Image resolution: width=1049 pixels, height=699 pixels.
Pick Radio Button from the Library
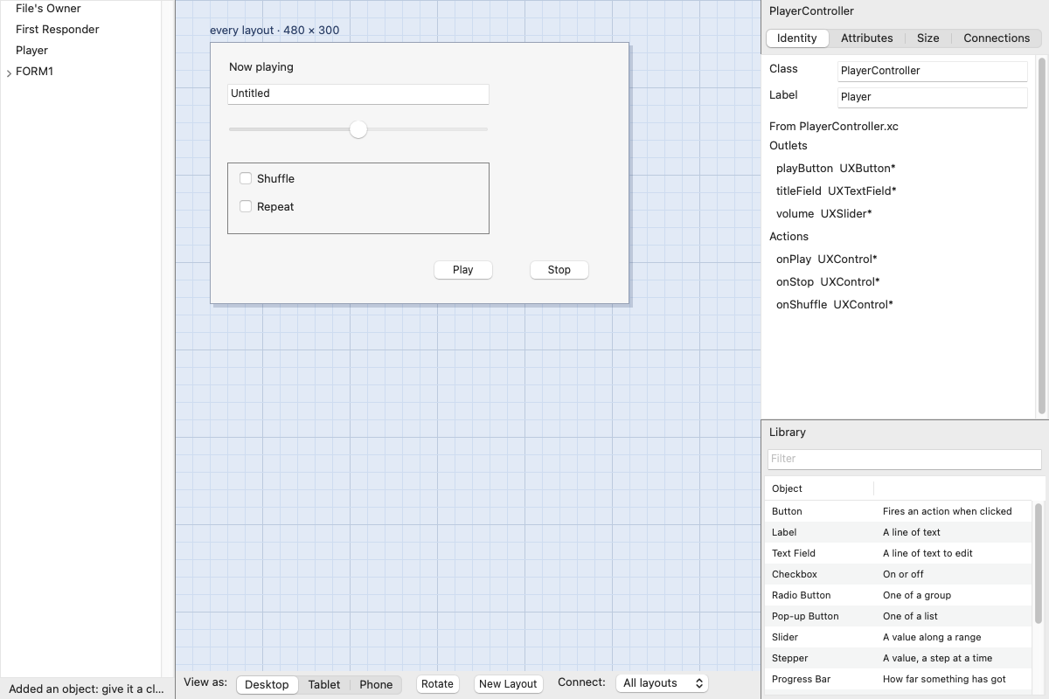[899, 595]
